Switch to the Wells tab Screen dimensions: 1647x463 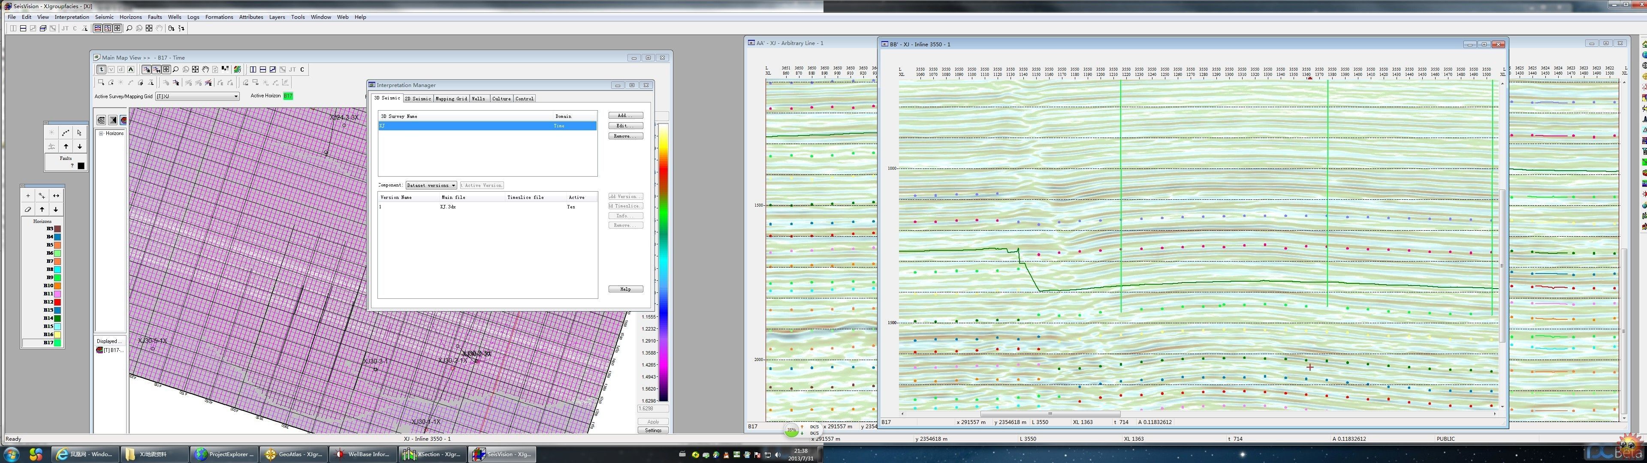[x=479, y=99]
